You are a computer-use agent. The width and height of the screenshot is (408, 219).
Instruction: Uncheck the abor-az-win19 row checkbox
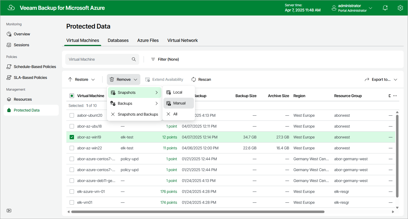pos(72,137)
